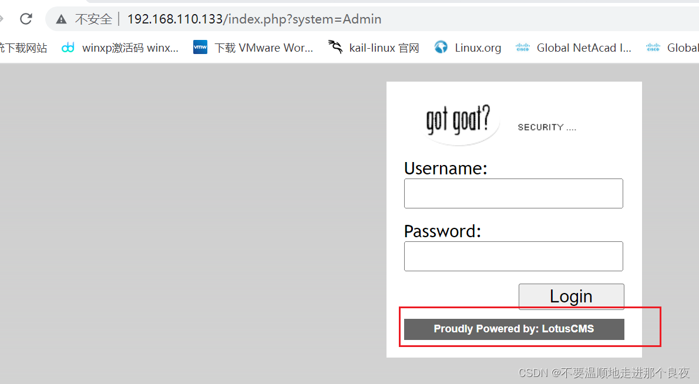Focus the Password input field
Viewport: 699px width, 384px height.
coord(513,256)
